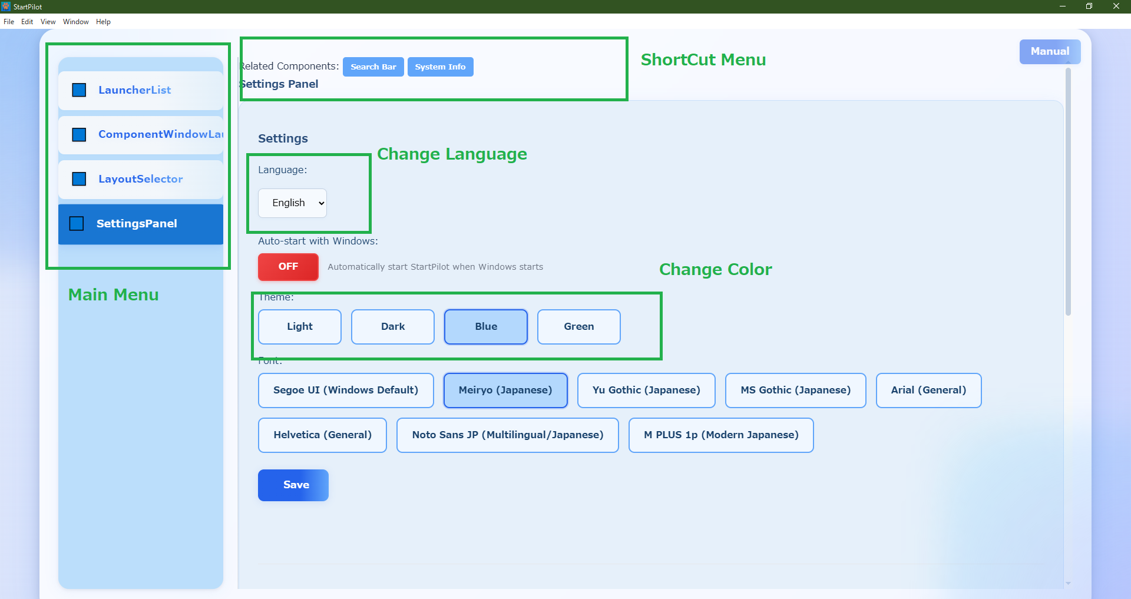Click the blue square icon beside LayoutSelector
Viewport: 1131px width, 599px height.
point(79,179)
